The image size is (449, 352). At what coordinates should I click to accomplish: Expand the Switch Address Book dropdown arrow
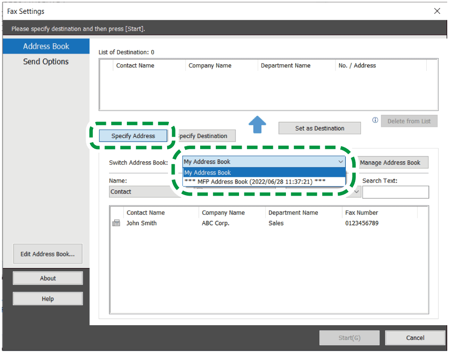coord(340,162)
